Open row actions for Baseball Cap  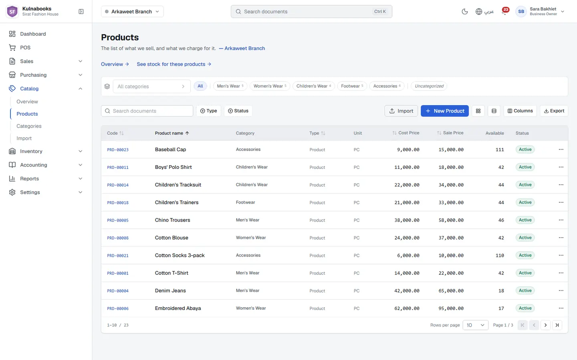coord(561,150)
